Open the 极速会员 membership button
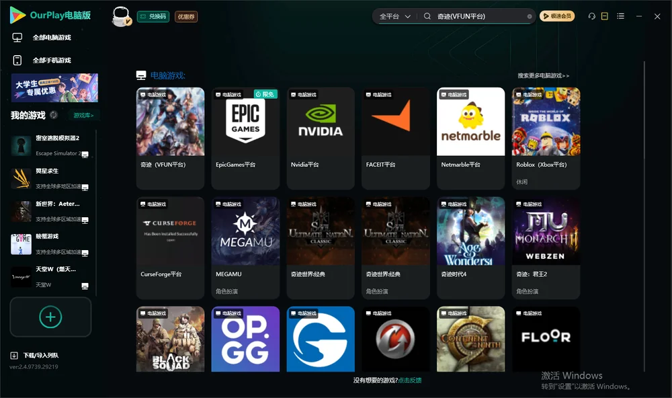Viewport: 672px width, 398px height. tap(557, 16)
